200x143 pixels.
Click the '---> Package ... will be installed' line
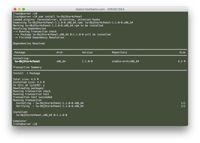(62, 35)
